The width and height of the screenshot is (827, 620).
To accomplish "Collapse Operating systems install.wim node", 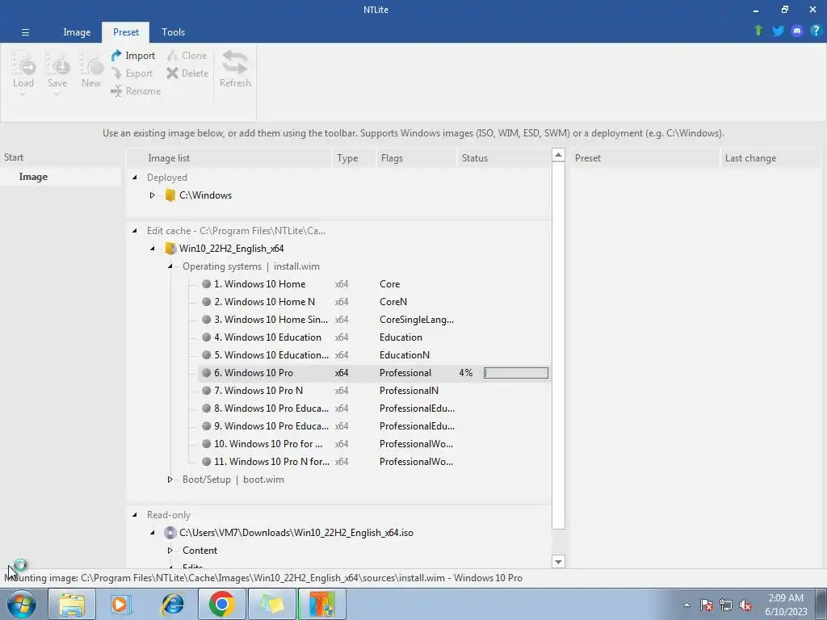I will pyautogui.click(x=170, y=266).
